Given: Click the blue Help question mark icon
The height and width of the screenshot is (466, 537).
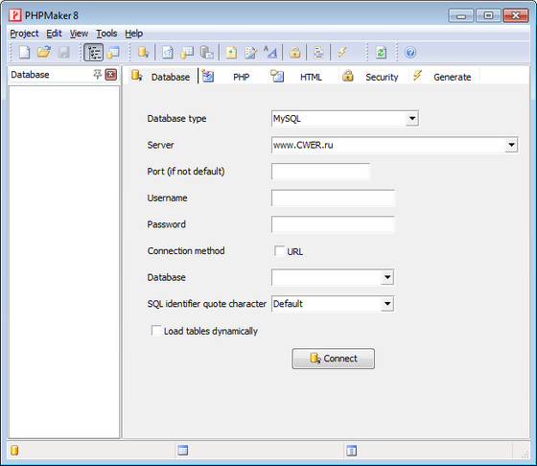Looking at the screenshot, I should [410, 53].
